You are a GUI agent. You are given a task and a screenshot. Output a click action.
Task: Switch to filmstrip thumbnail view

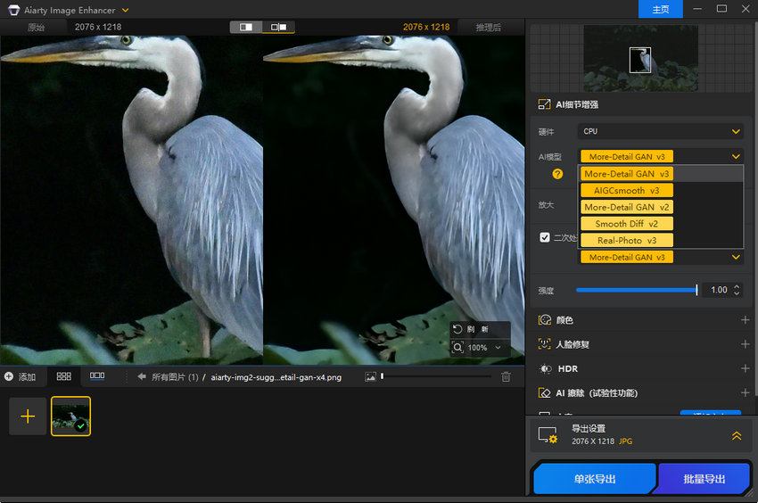[97, 375]
